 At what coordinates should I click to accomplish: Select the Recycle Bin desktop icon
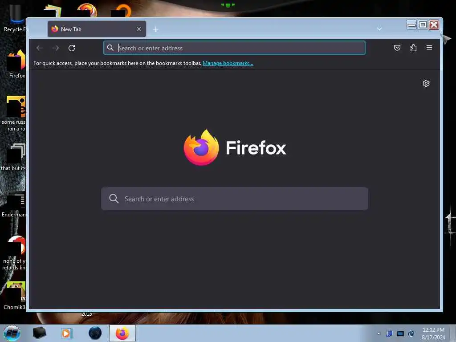[15, 18]
